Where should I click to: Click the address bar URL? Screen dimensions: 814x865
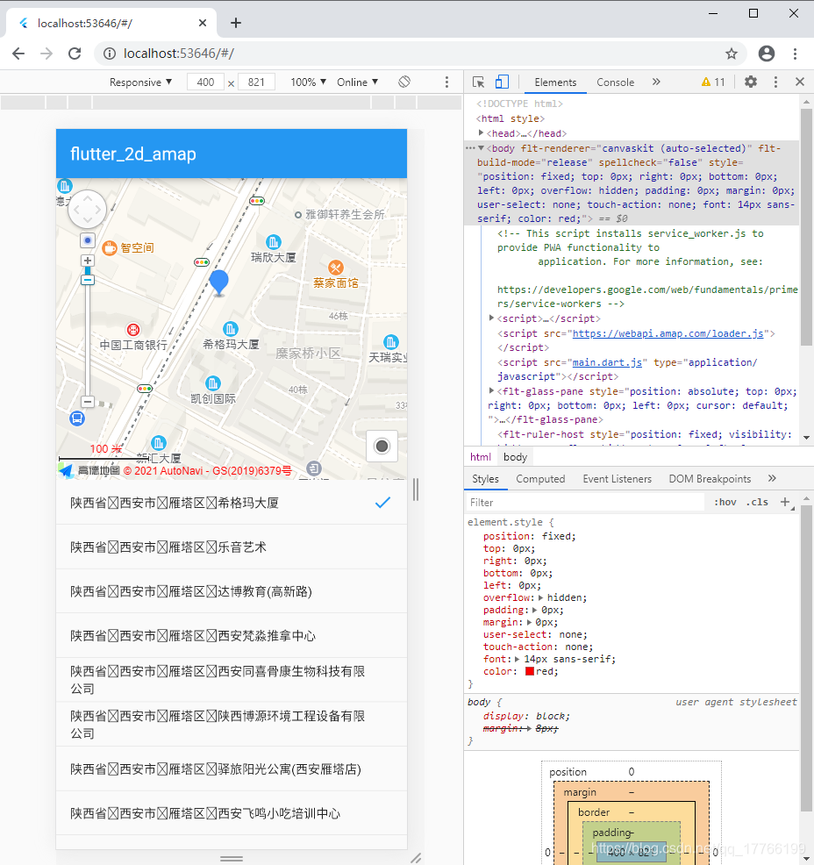tap(179, 54)
